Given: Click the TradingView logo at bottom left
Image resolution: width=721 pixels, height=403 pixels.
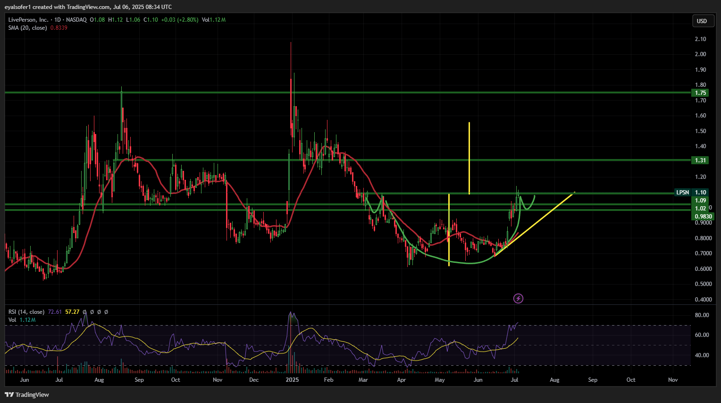Looking at the screenshot, I should (x=27, y=395).
